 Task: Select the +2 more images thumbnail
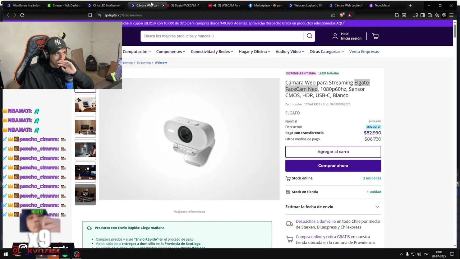coord(85,194)
